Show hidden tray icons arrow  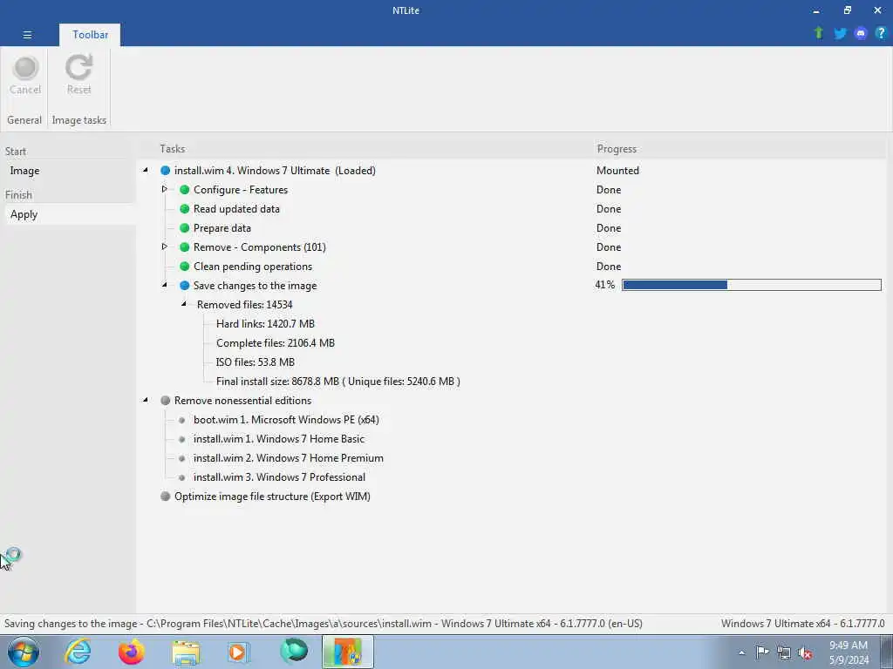click(741, 653)
